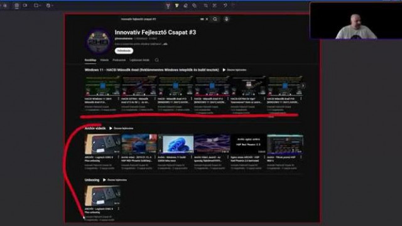The image size is (402, 226).
Task: Select the Ballpoint pen tool
Action: [x=168, y=6]
